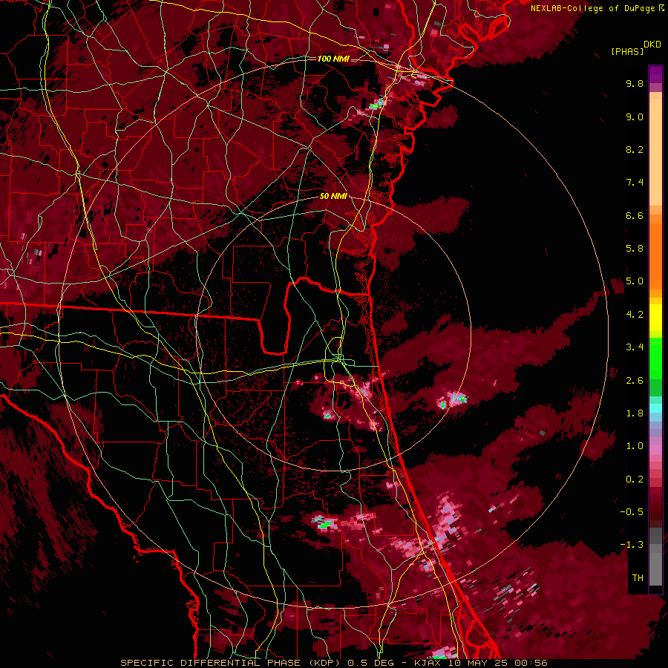Click the pink segment near 1.0 on color bar

tap(655, 450)
